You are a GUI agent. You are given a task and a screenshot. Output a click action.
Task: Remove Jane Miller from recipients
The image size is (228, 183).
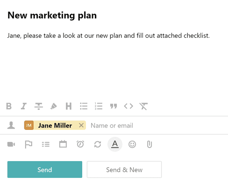pos(81,125)
